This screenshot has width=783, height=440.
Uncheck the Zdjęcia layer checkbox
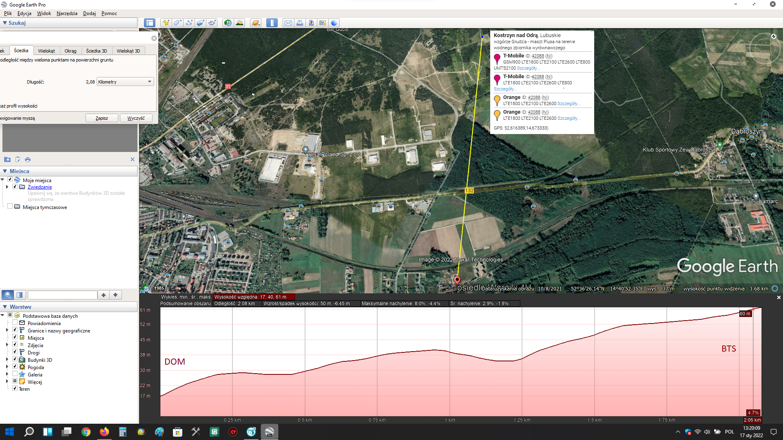click(15, 345)
